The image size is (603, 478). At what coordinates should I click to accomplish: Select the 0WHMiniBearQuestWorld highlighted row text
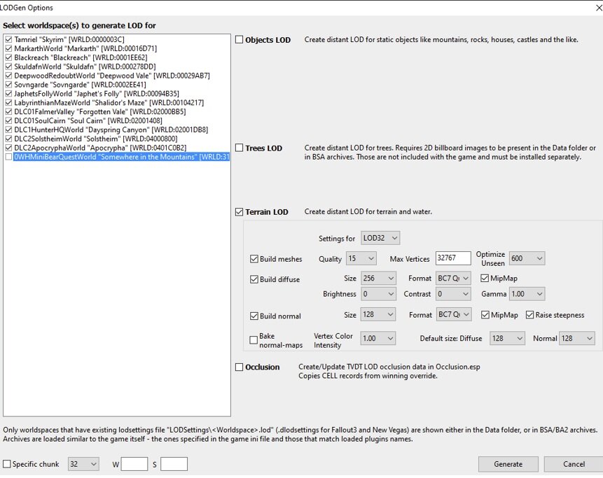coord(122,157)
